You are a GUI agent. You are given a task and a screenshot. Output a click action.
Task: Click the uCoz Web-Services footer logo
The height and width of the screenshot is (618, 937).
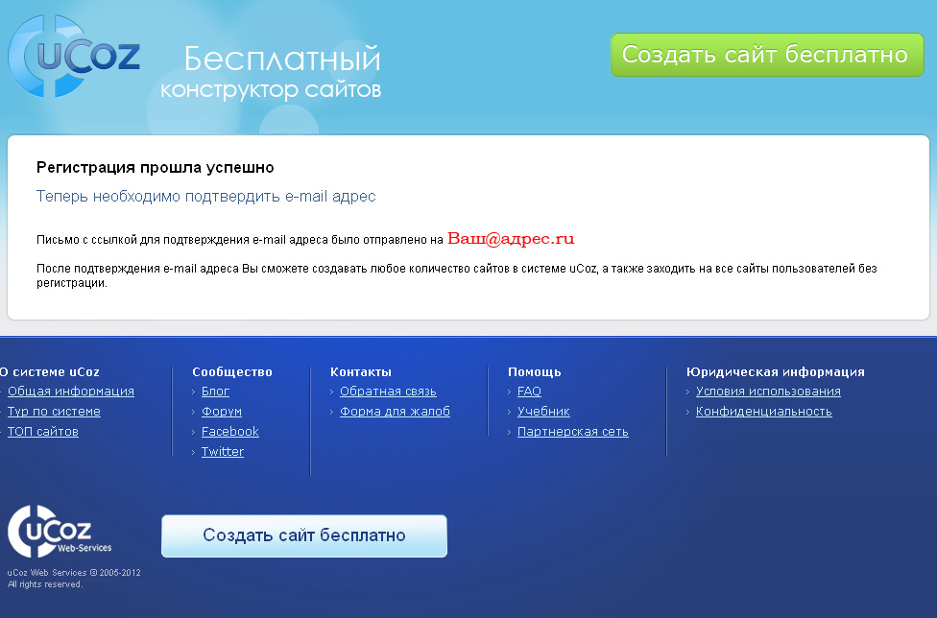point(60,531)
